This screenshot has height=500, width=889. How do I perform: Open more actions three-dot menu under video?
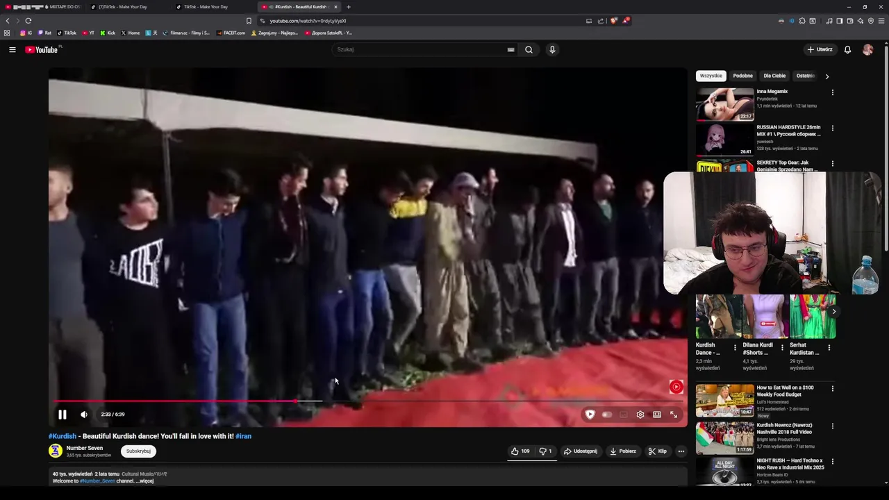(x=681, y=451)
